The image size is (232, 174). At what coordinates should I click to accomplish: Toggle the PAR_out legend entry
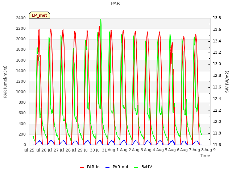click(117, 167)
